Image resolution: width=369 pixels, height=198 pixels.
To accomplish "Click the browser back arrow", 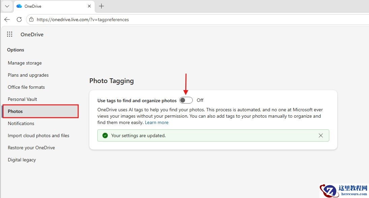I will [7, 19].
